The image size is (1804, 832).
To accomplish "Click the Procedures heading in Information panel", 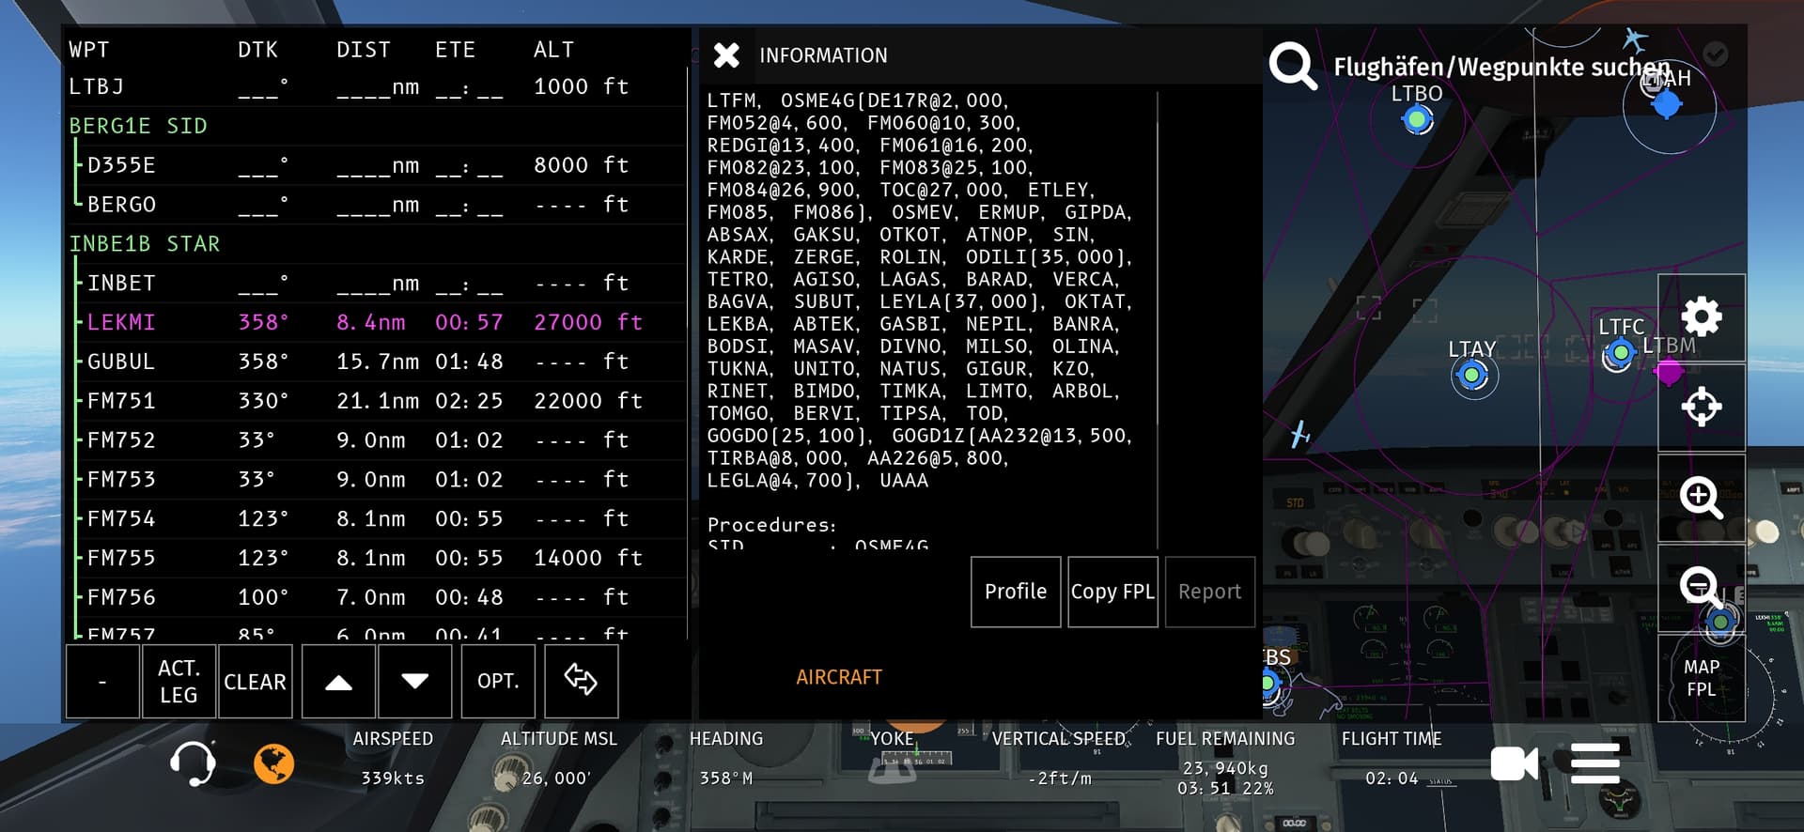I will tap(771, 525).
